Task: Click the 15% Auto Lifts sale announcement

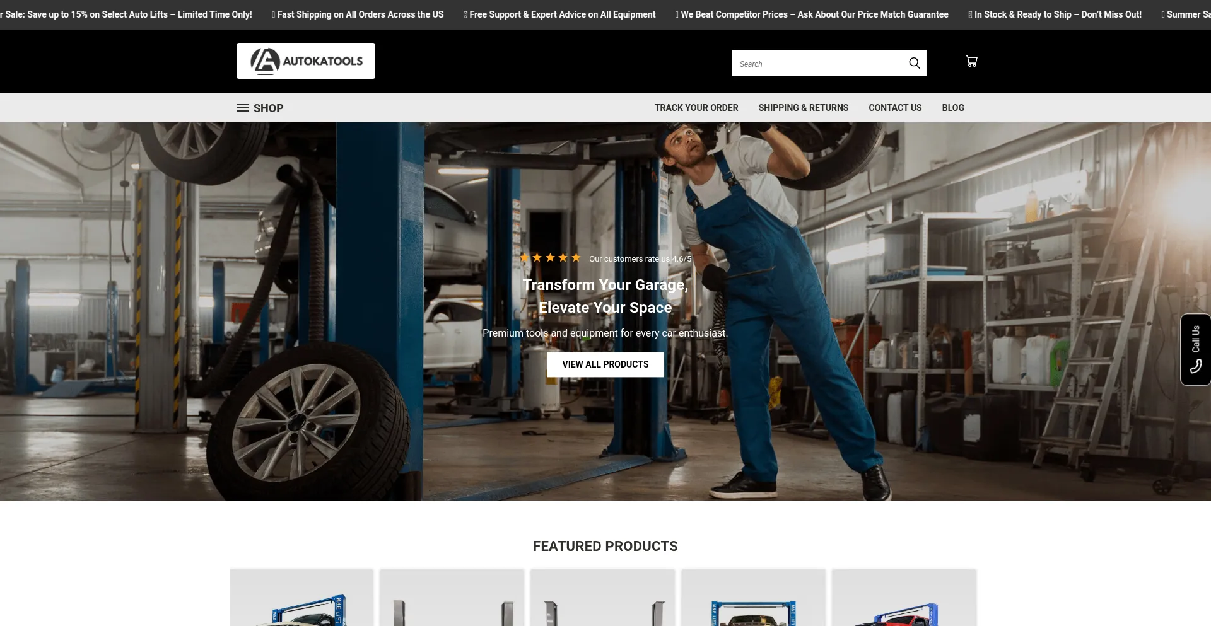Action: click(126, 14)
